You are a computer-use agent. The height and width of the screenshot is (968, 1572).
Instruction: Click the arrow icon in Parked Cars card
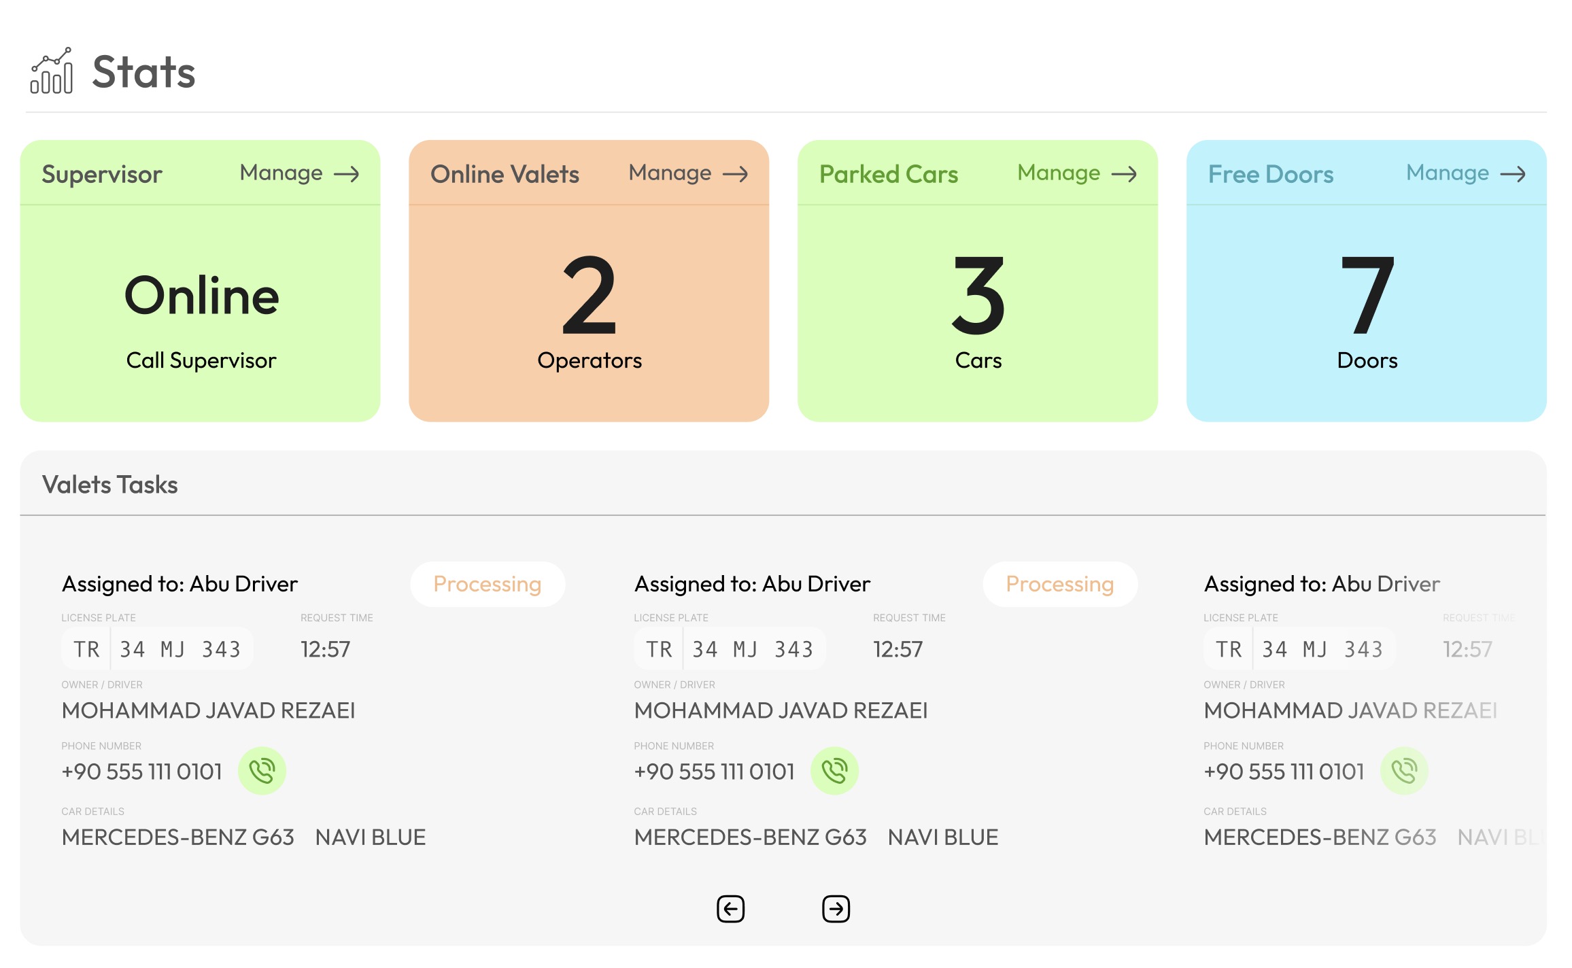tap(1124, 174)
